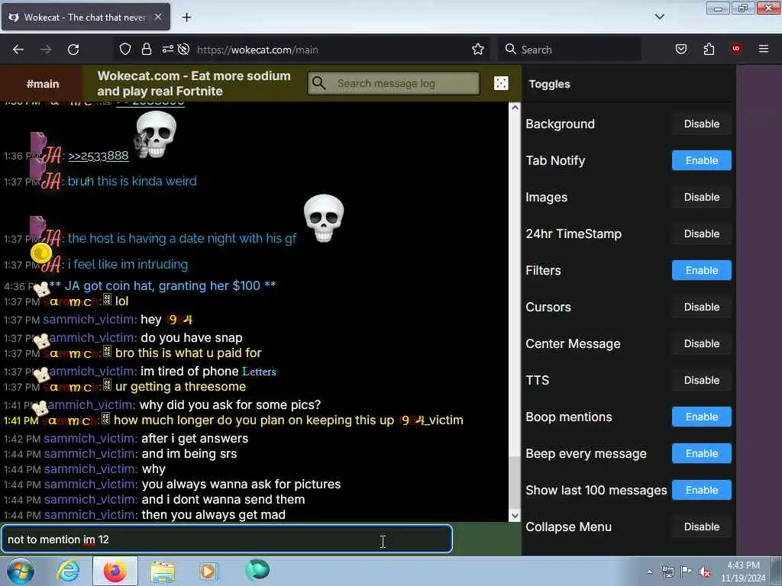
Task: Open the list all tabs dropdown
Action: pyautogui.click(x=659, y=17)
